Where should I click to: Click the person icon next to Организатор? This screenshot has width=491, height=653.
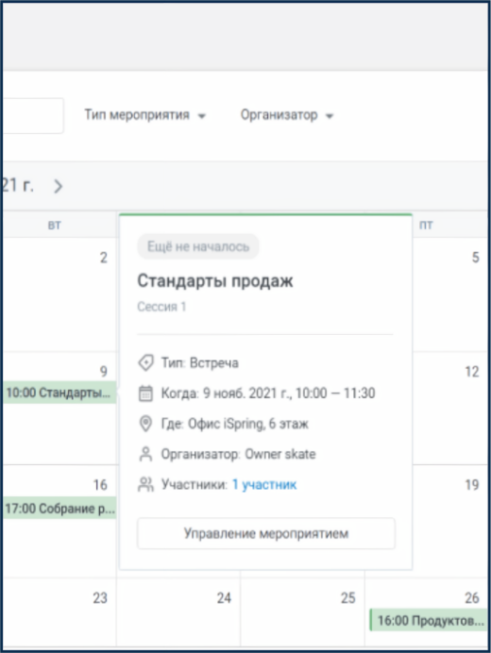click(145, 454)
